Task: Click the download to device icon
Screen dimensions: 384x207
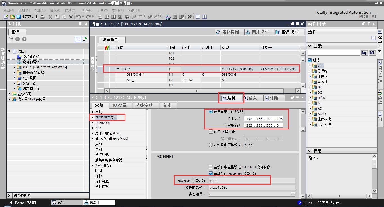Action: pyautogui.click(x=107, y=17)
